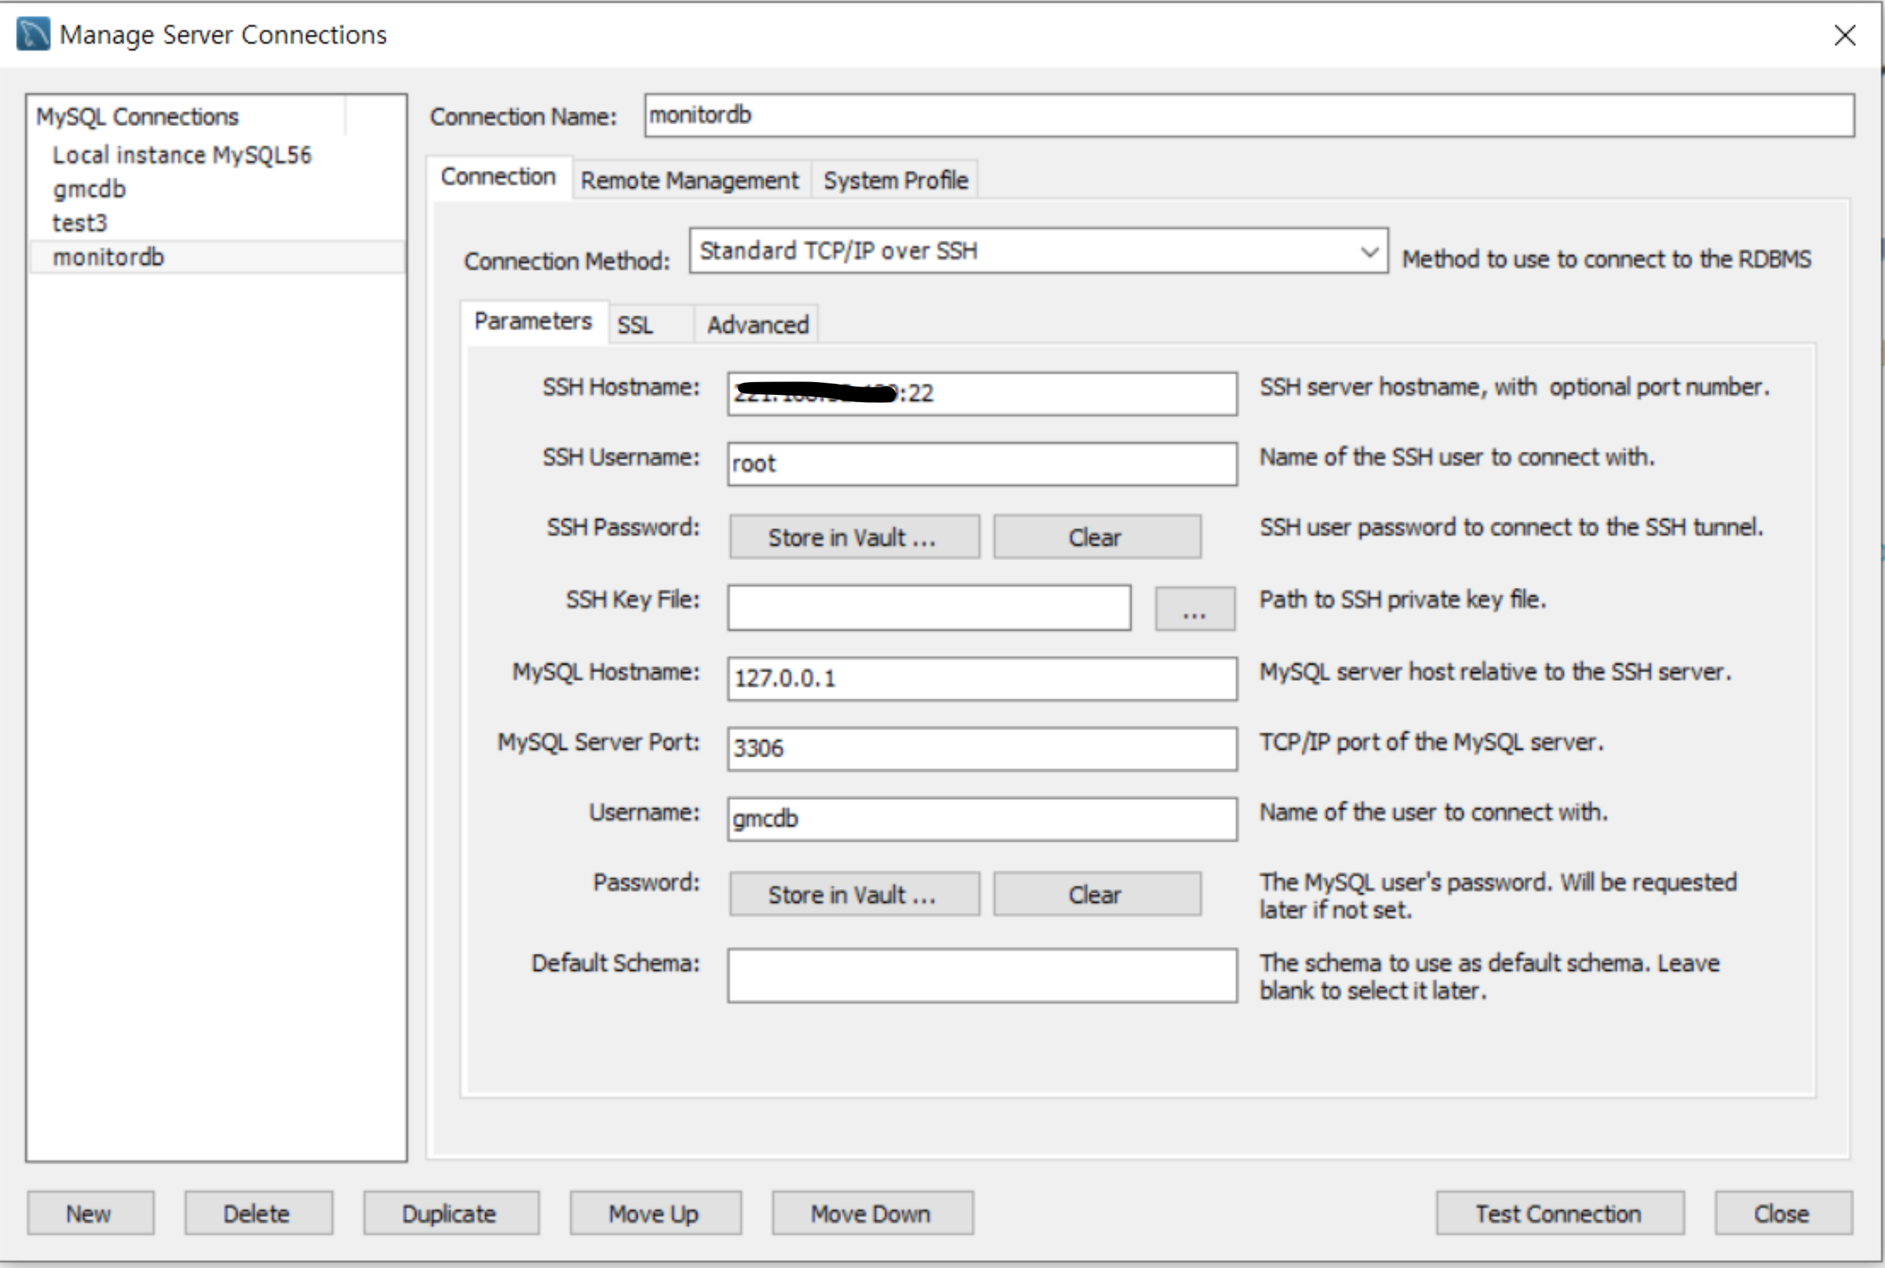The width and height of the screenshot is (1885, 1268).
Task: Close the Manage Server Connections dialog with X
Action: 1844,35
